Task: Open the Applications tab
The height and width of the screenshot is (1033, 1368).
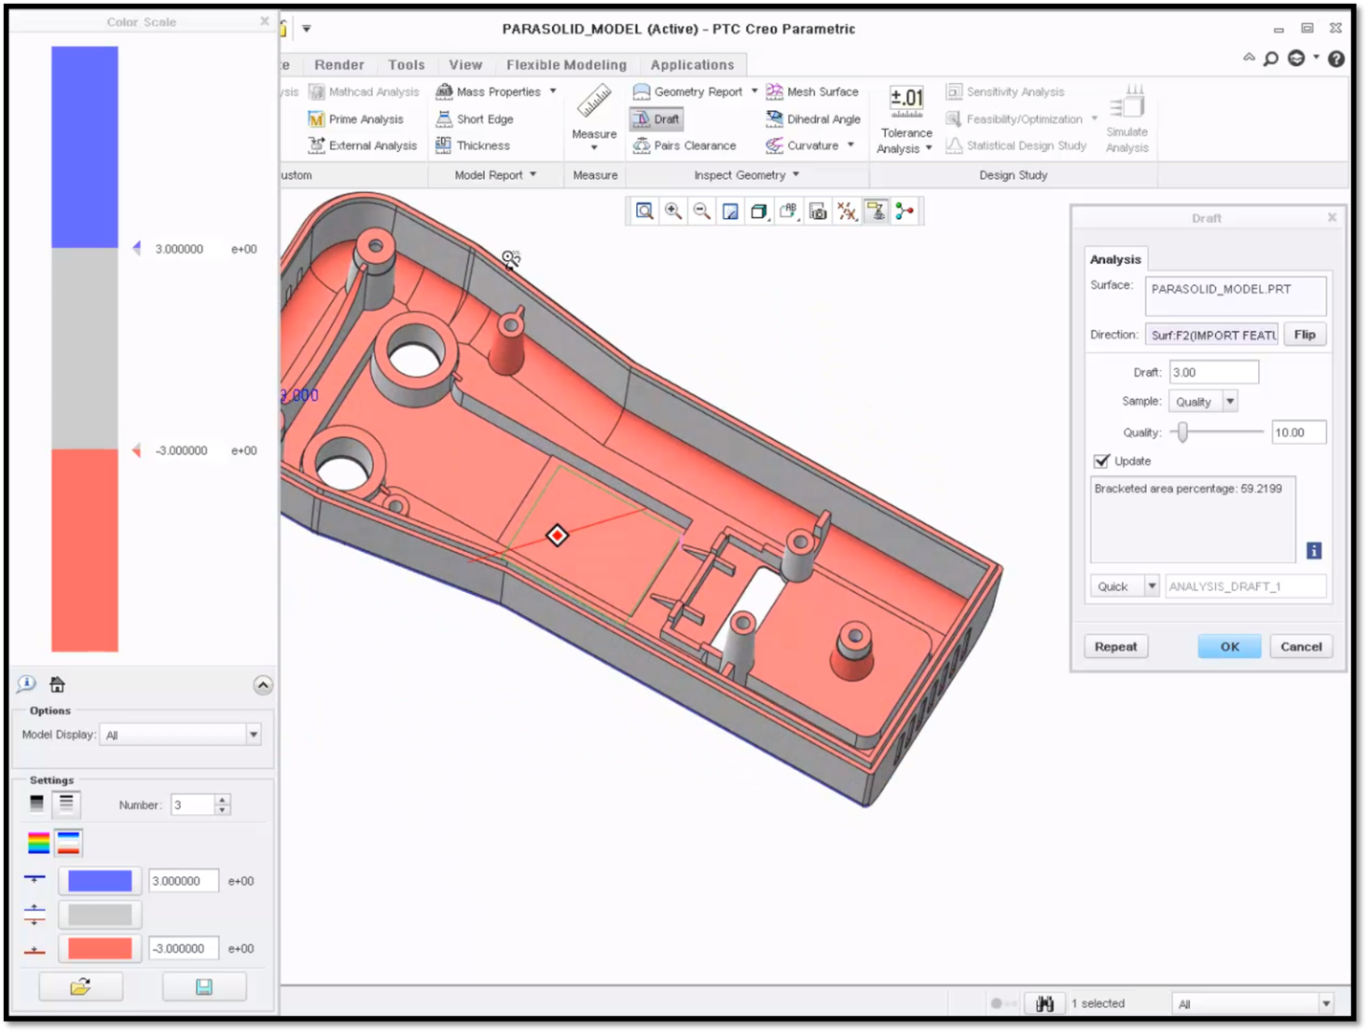Action: pos(693,65)
